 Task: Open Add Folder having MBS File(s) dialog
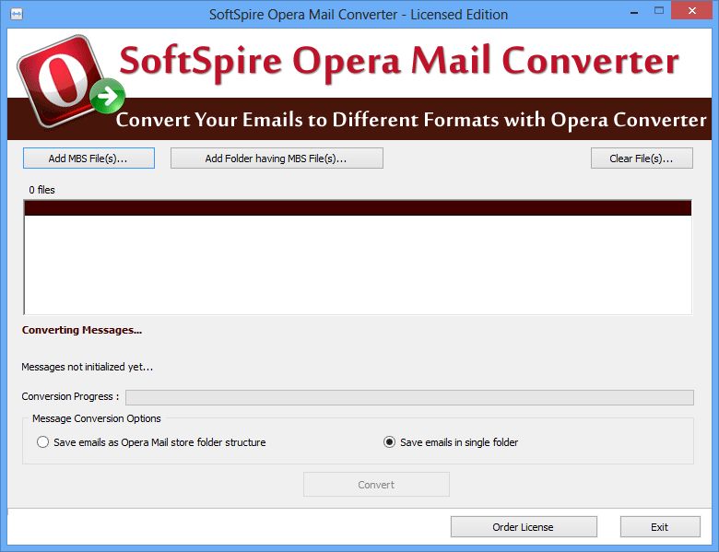pos(276,159)
